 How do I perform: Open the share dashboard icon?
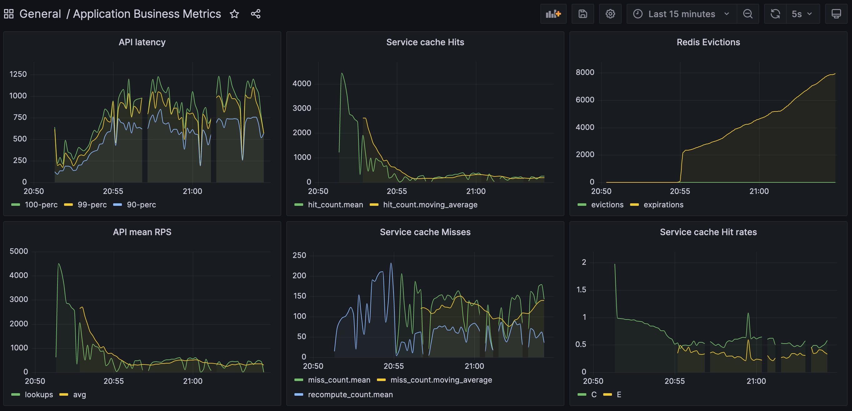coord(256,14)
